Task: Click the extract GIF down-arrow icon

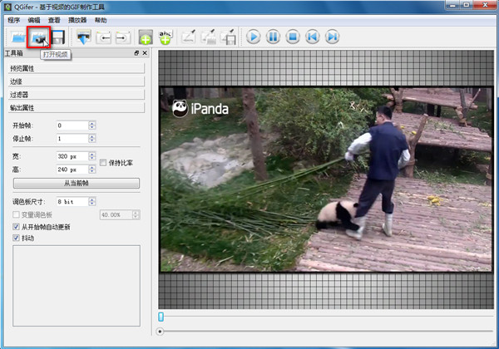Action: point(83,37)
